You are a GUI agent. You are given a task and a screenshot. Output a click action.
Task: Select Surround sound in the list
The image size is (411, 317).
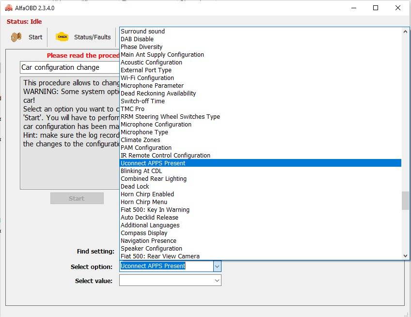[x=260, y=31]
